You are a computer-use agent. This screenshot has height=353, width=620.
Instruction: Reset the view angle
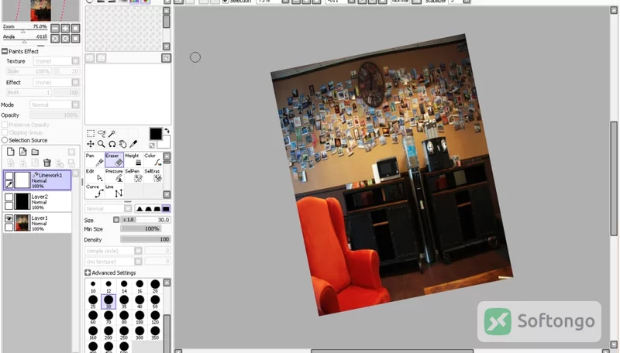tap(75, 38)
